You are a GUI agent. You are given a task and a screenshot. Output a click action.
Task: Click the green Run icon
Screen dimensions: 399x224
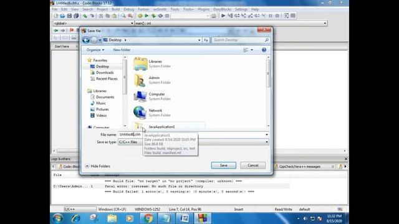(x=147, y=16)
